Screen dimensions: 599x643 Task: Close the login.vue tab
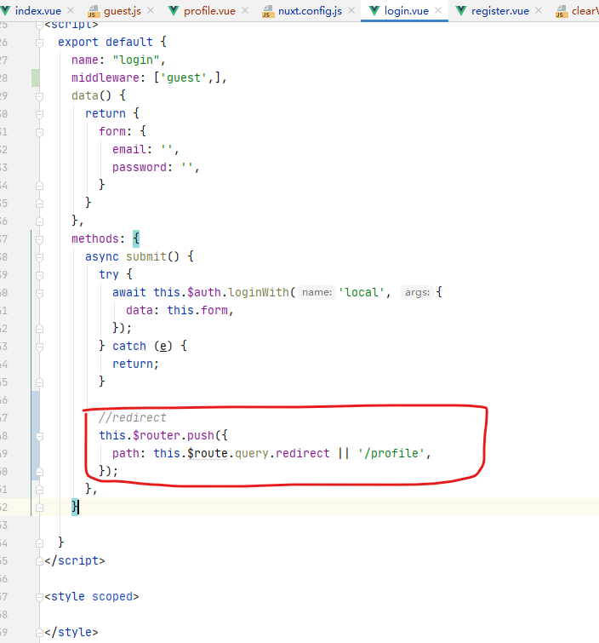[438, 11]
